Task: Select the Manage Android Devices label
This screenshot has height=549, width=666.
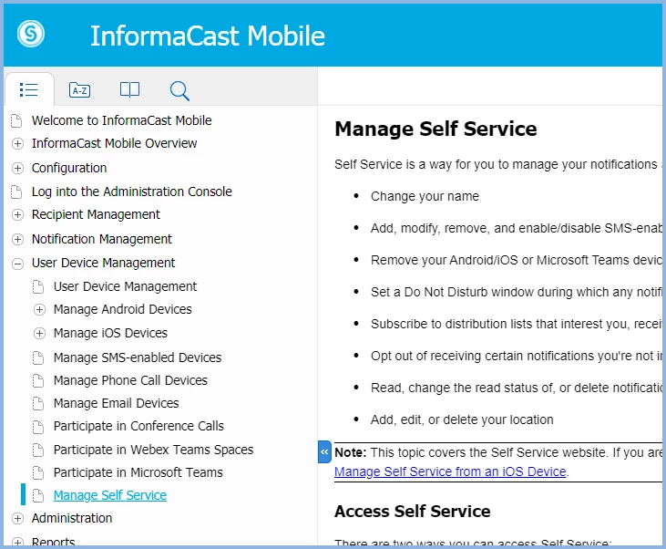Action: [122, 309]
